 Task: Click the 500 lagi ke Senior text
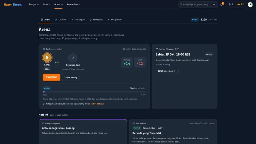pyautogui.click(x=138, y=88)
